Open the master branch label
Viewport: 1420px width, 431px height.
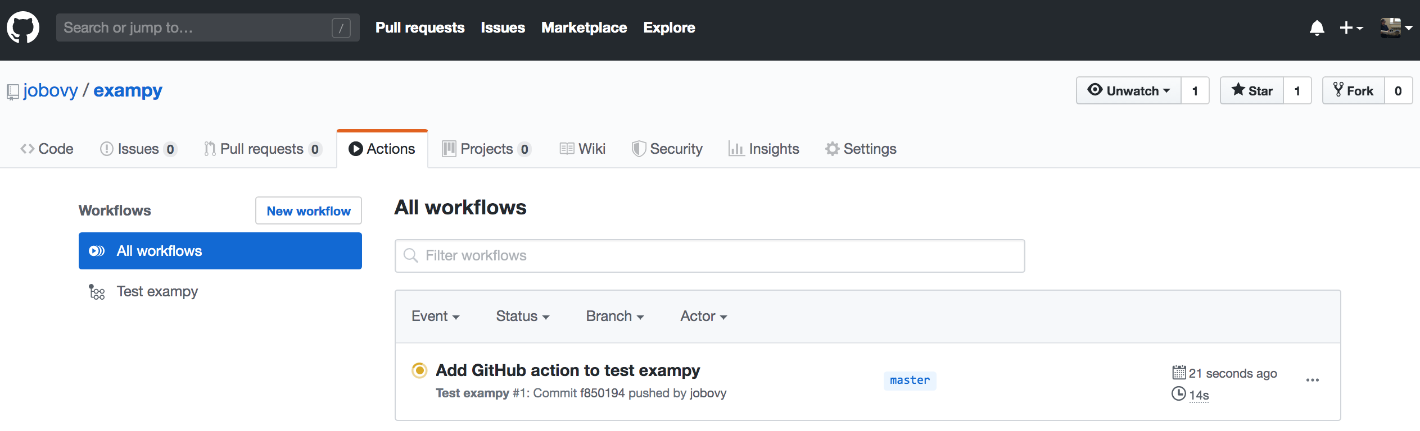910,380
